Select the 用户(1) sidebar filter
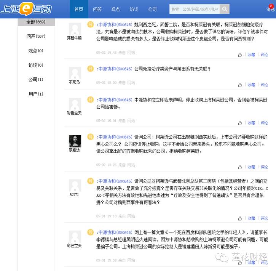Image resolution: width=276 pixels, height=271 pixels. point(36,94)
